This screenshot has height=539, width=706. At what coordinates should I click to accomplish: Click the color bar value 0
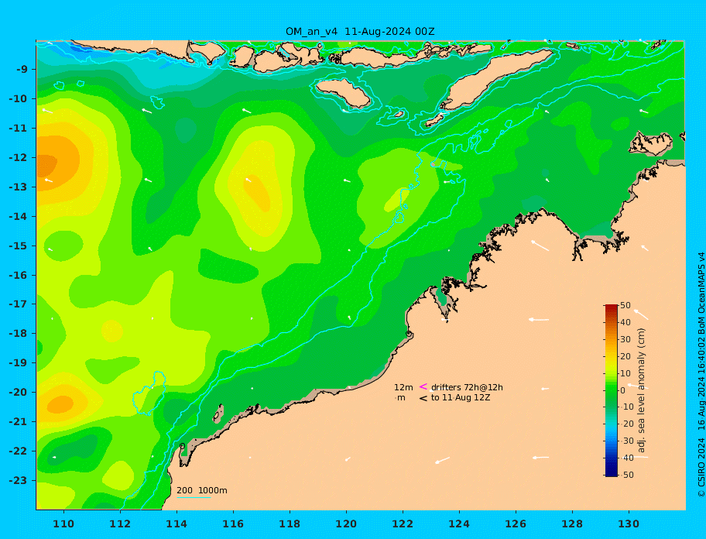tap(623, 390)
